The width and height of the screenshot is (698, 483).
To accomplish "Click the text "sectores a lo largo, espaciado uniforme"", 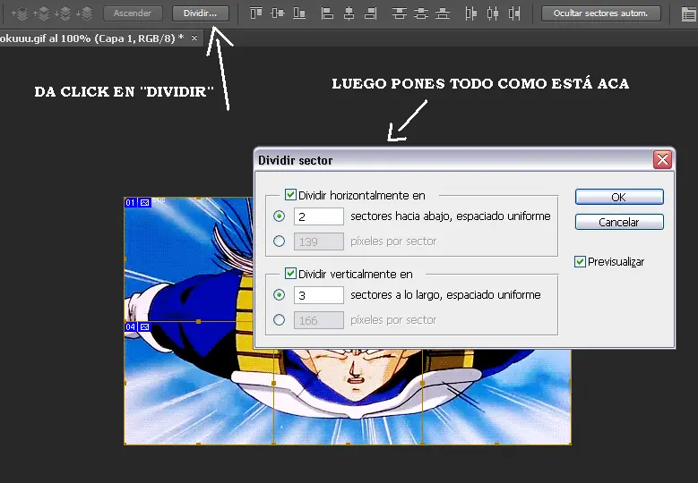I will [445, 294].
